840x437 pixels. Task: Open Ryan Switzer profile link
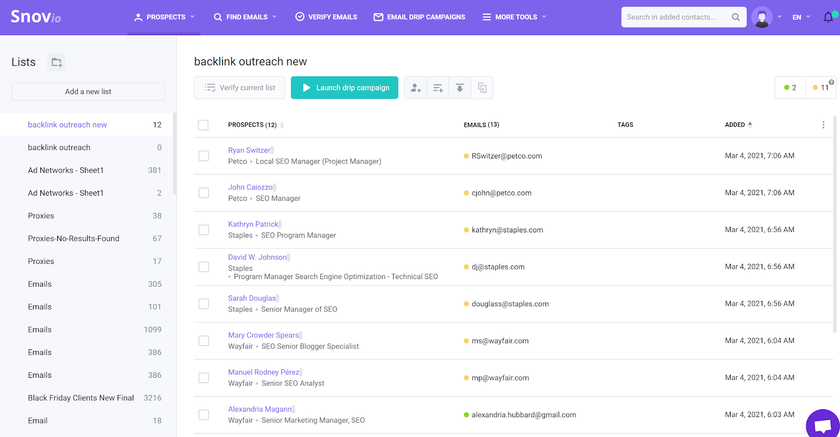(249, 150)
